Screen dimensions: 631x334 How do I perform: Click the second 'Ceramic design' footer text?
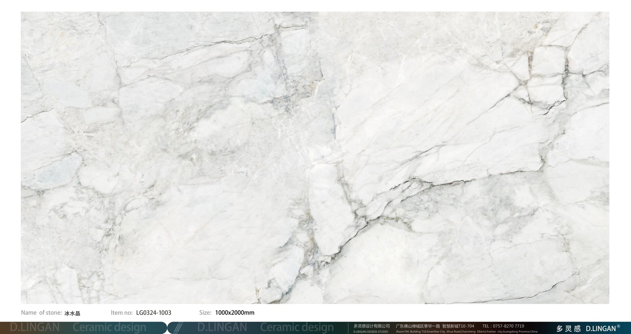pyautogui.click(x=297, y=327)
